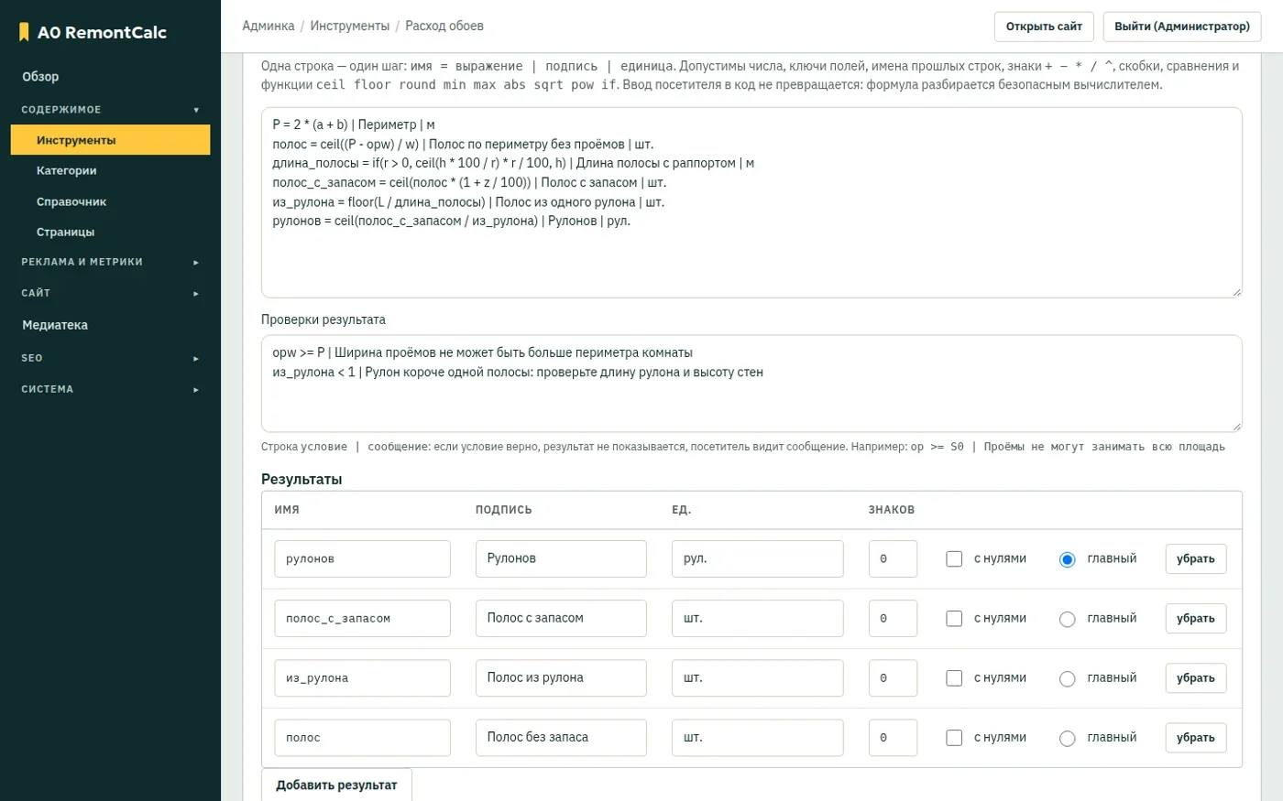1283x801 pixels.
Task: Check "с нулями" for the полос_с_запасом row
Action: tap(954, 619)
